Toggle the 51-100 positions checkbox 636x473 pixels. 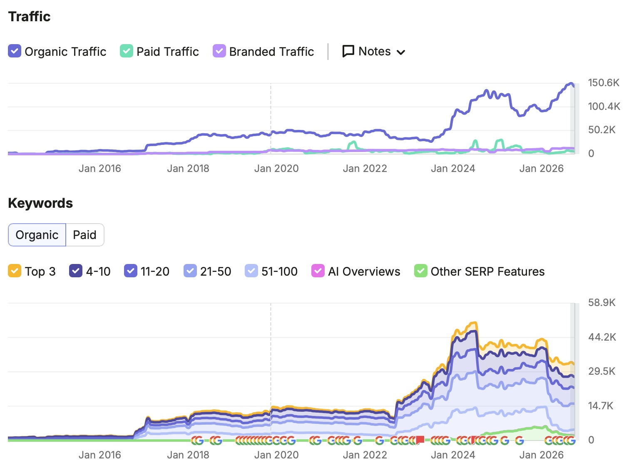(x=251, y=271)
